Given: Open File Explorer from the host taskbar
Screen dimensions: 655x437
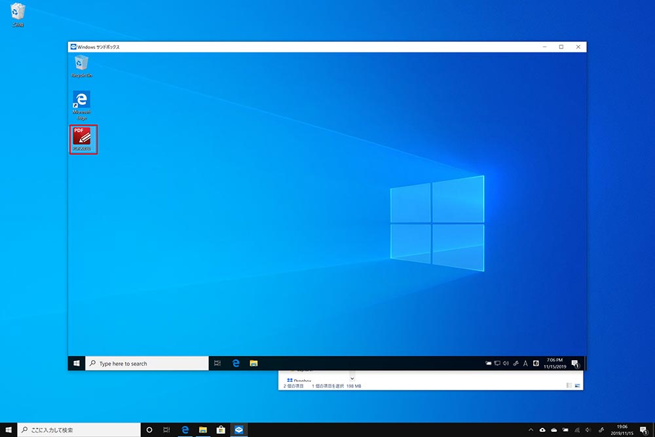Looking at the screenshot, I should point(203,430).
